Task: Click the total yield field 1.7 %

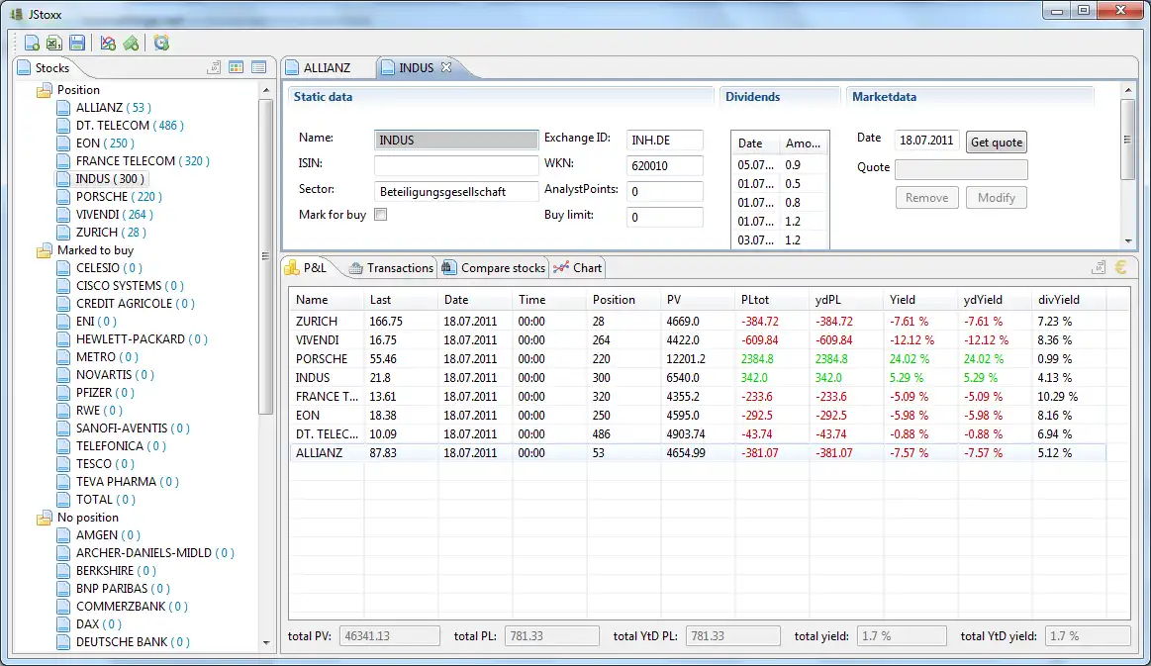Action: (x=902, y=636)
